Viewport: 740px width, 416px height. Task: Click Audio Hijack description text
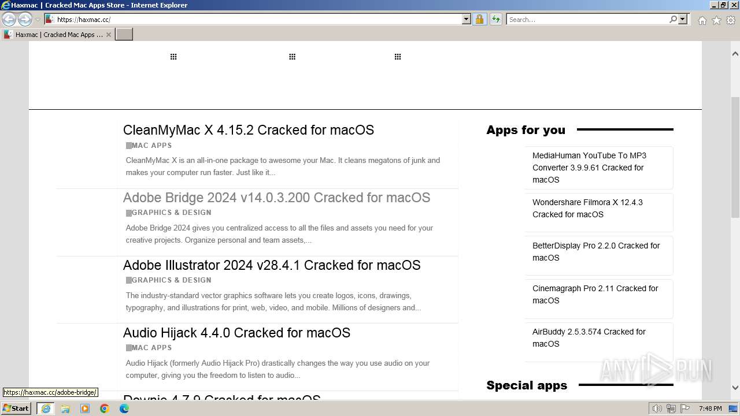coord(277,369)
